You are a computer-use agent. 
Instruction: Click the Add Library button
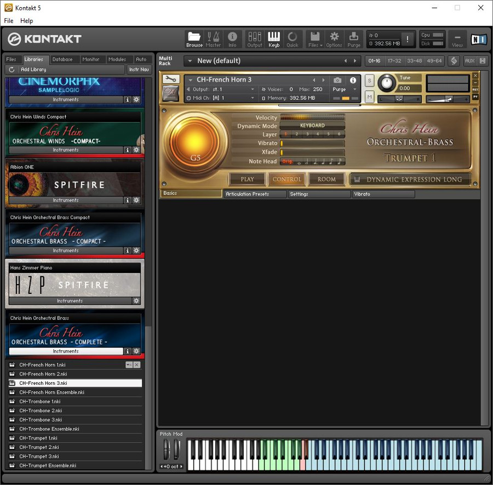point(33,70)
